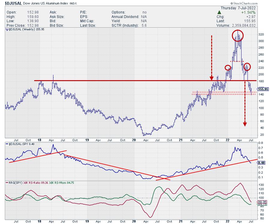The height and width of the screenshot is (224, 270).
Task: Click the 0.40 relative strength value tag
Action: 261,162
